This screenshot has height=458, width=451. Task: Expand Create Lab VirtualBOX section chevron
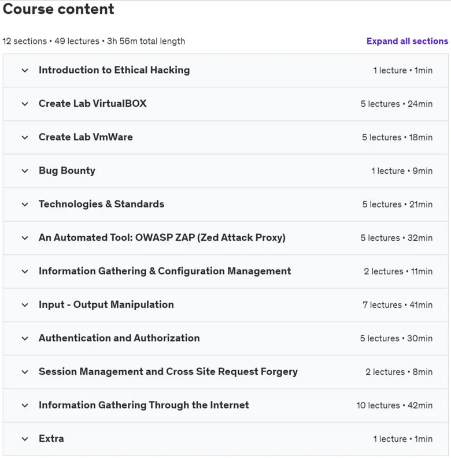(x=25, y=104)
